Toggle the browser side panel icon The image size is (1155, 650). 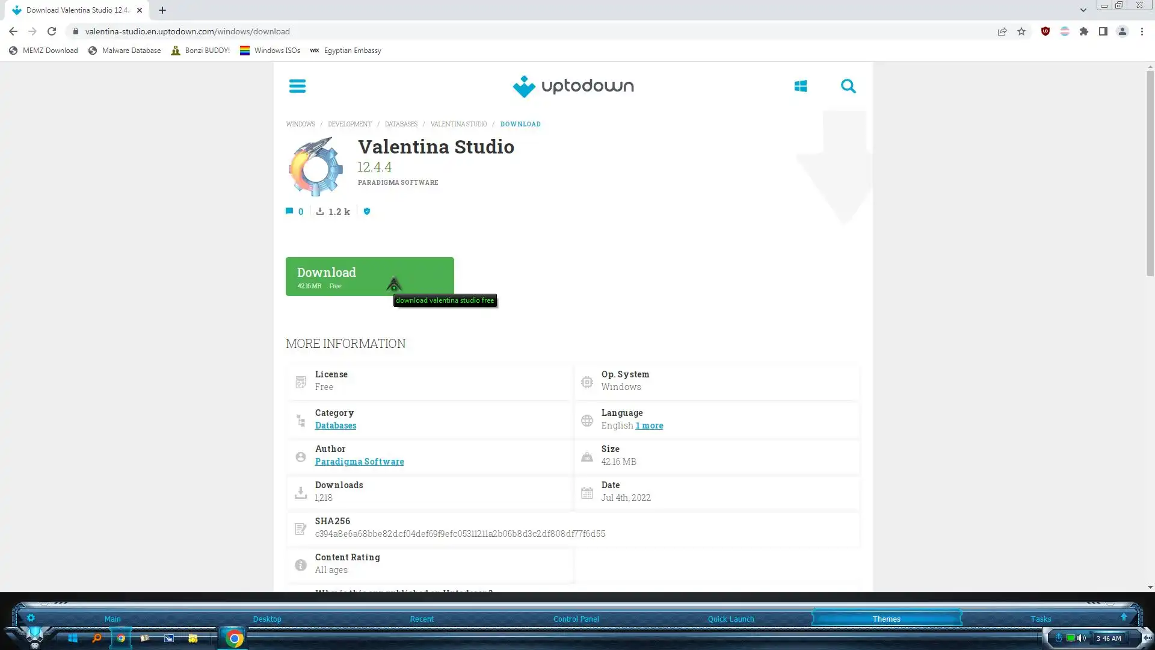click(x=1103, y=31)
